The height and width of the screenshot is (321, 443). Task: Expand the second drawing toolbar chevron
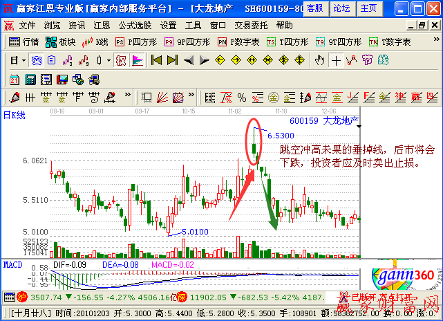191,94
